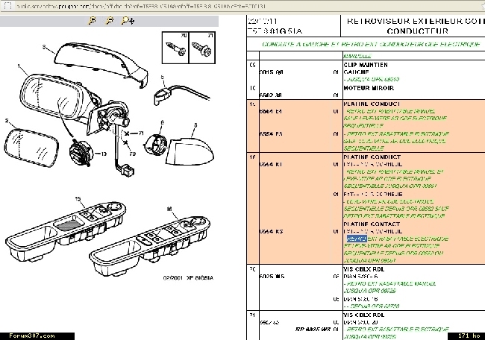Click the 171 ko size label

click(x=467, y=337)
